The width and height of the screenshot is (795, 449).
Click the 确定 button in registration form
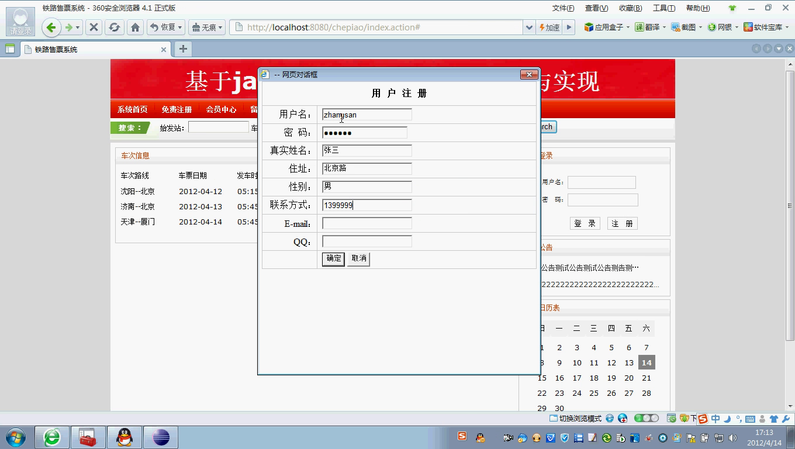(x=333, y=258)
